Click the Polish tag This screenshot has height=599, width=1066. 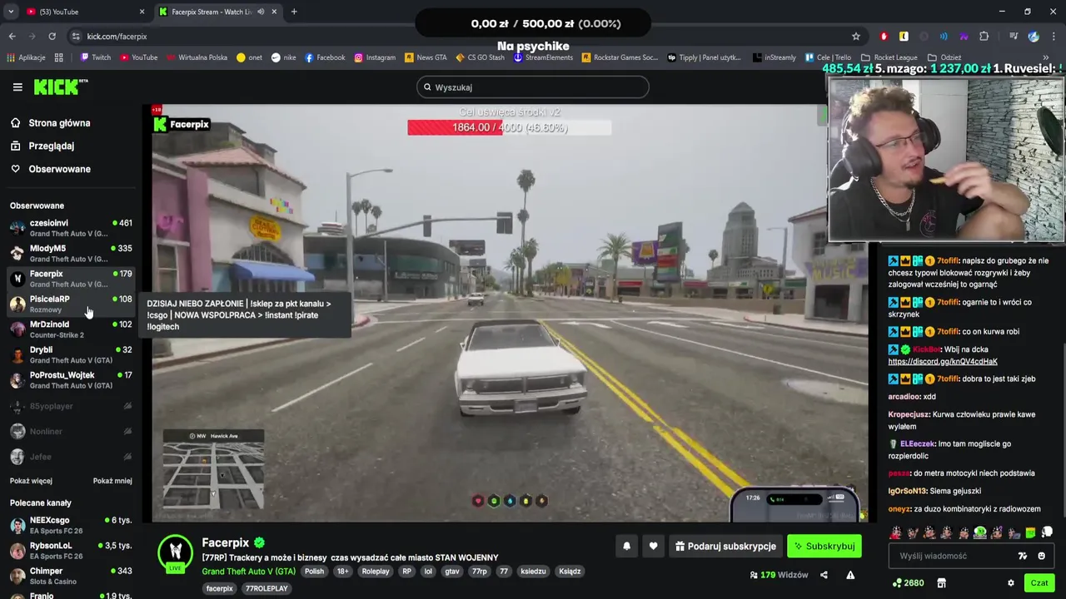(314, 572)
